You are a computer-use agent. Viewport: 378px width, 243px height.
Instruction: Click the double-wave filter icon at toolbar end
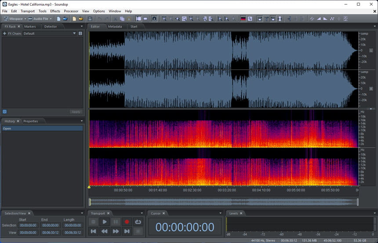[x=345, y=18]
